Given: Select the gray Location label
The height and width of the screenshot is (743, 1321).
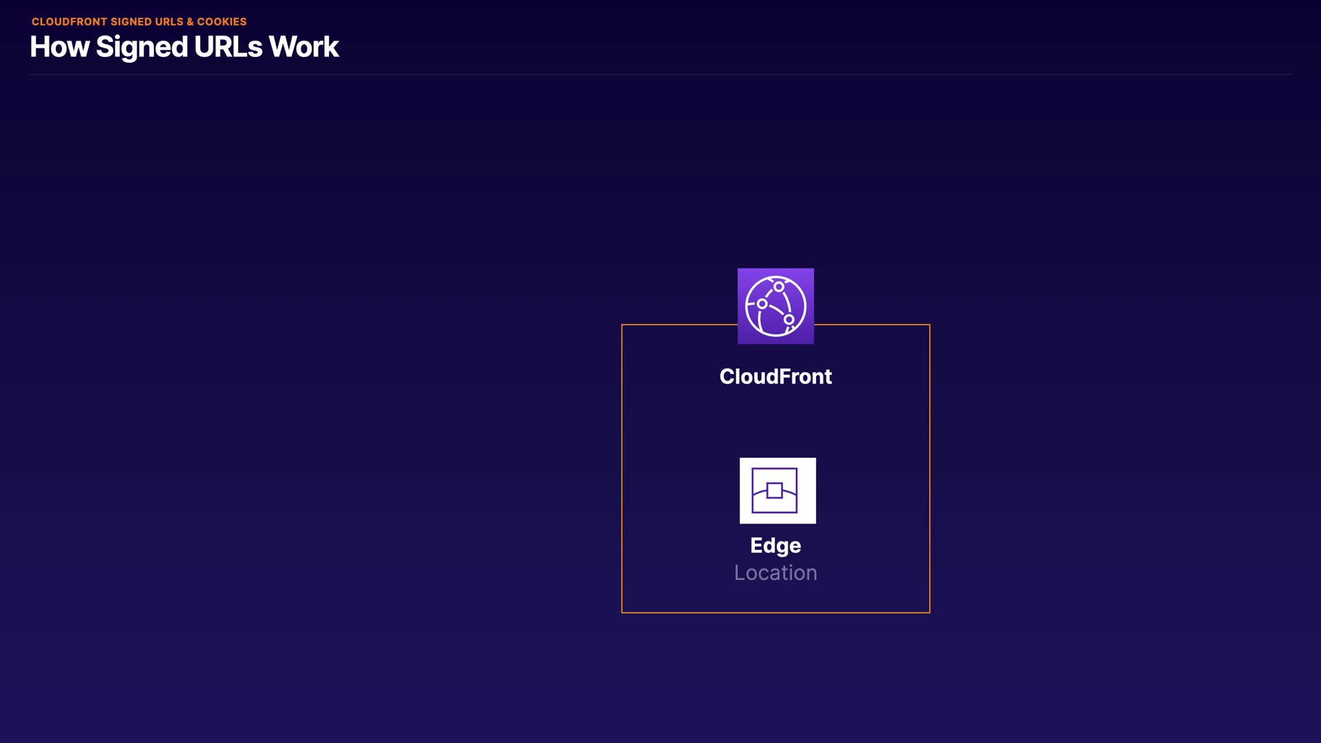Looking at the screenshot, I should [775, 573].
